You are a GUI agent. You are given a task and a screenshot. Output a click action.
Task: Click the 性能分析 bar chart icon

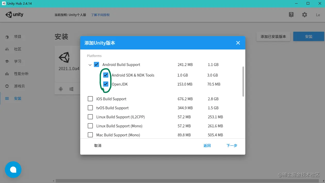pyautogui.click(x=7, y=74)
